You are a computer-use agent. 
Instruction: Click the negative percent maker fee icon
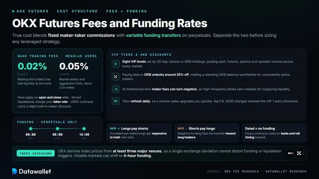pos(115,89)
